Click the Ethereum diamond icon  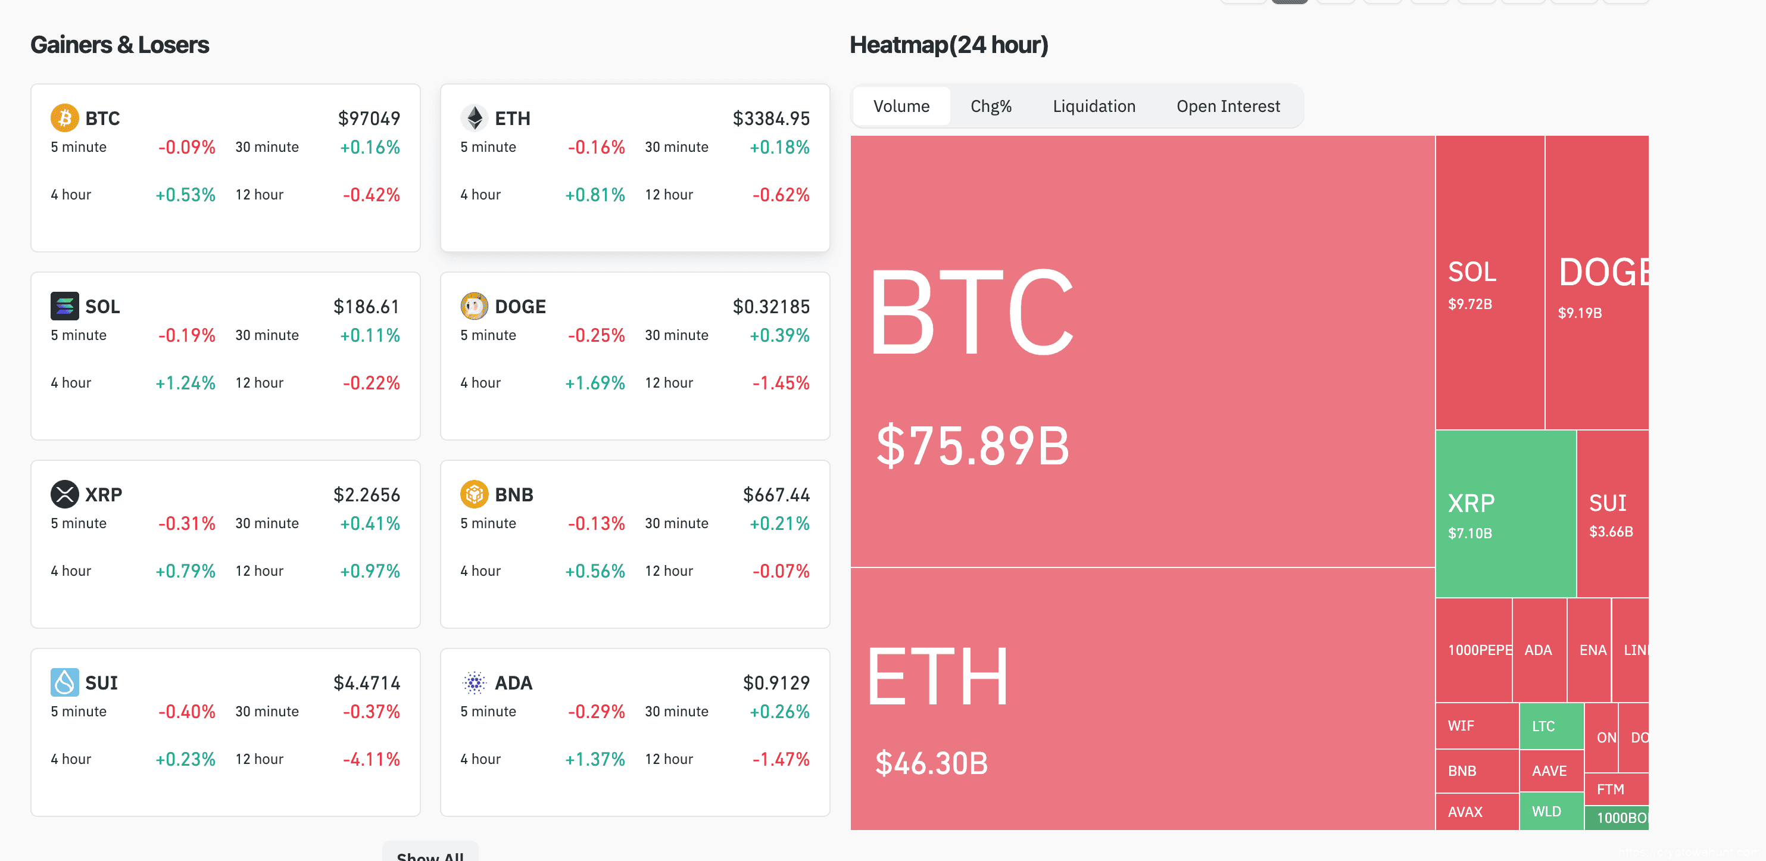coord(474,118)
